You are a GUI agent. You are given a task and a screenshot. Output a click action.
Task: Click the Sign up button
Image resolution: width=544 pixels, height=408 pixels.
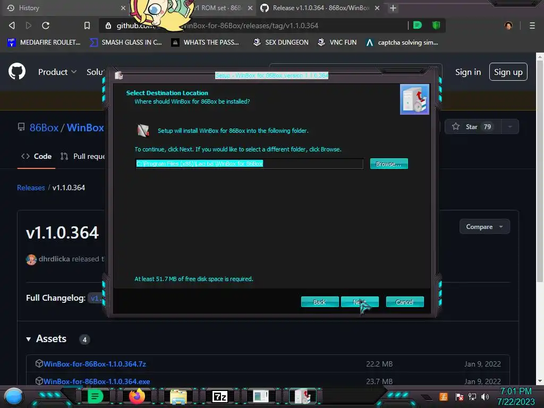click(x=508, y=72)
